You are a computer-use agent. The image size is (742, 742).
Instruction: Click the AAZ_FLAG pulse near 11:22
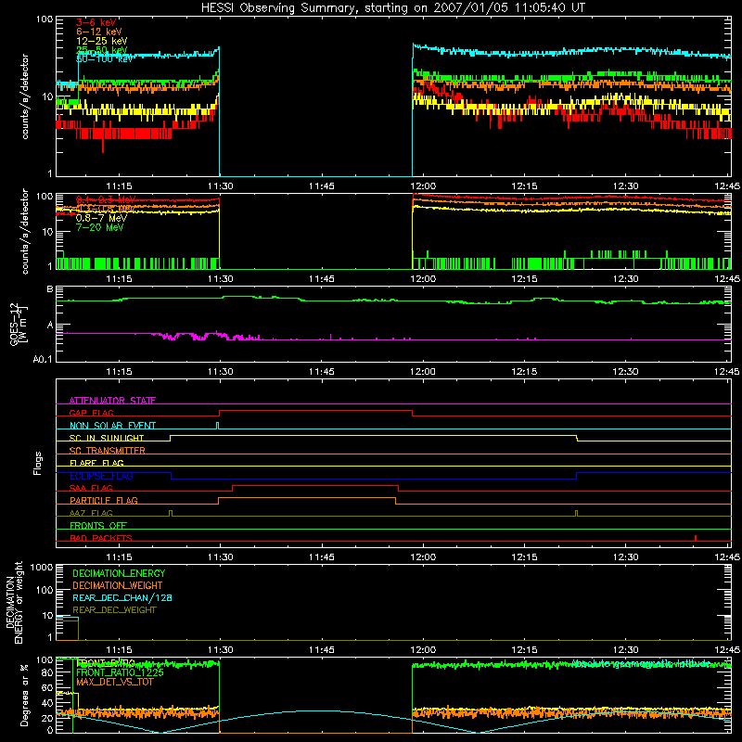coord(171,513)
